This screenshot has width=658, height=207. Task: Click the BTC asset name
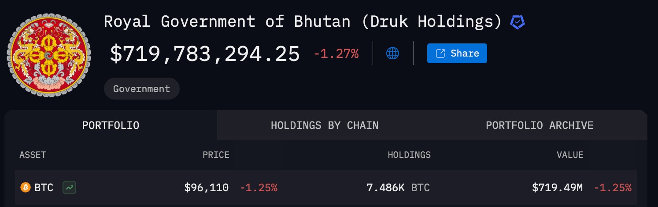(x=44, y=188)
